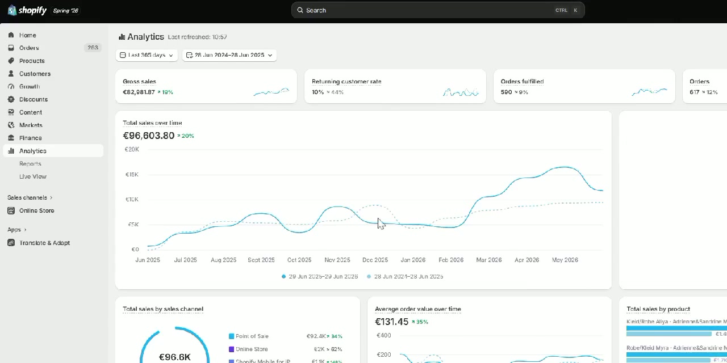Click the Markets globe icon

11,125
